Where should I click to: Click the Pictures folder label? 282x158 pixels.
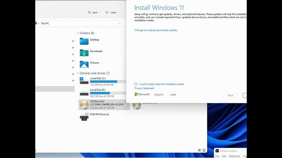tap(94, 62)
